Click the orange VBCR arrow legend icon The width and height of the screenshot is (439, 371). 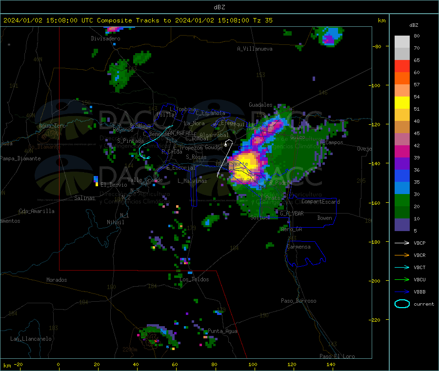(x=402, y=255)
